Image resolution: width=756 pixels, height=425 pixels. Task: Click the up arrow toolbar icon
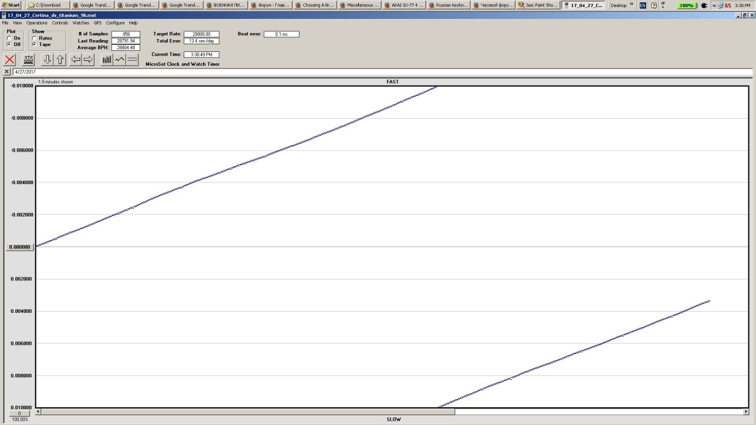point(60,60)
